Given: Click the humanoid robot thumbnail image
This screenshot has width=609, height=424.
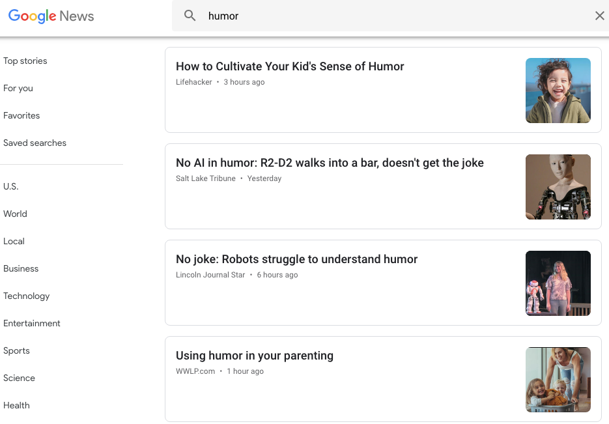Looking at the screenshot, I should 558,187.
